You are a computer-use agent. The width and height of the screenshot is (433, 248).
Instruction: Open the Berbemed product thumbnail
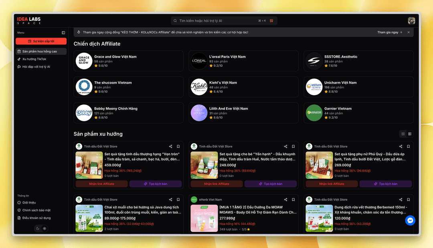[319, 218]
